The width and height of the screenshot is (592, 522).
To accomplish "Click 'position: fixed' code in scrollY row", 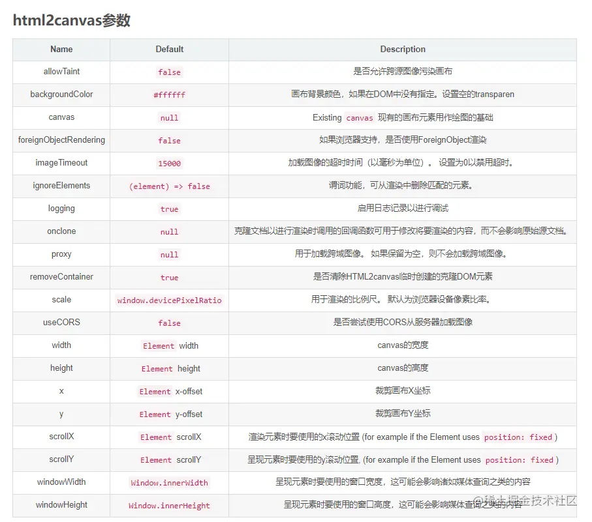I will [x=519, y=460].
